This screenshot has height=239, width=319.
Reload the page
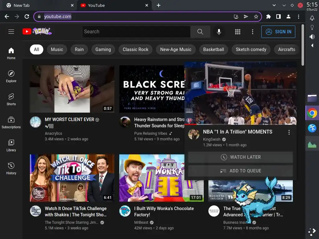(x=27, y=16)
